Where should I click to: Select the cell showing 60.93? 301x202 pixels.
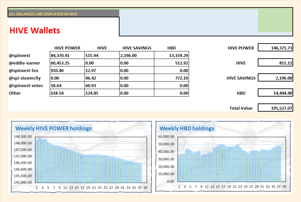click(102, 85)
